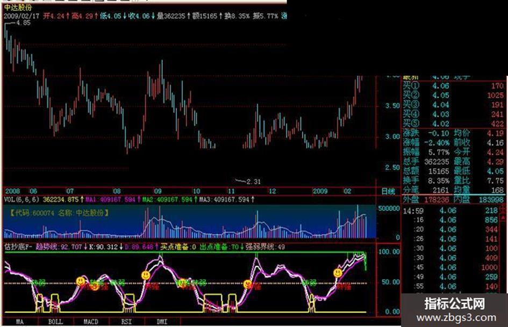The width and height of the screenshot is (508, 327).
Task: Click the 代码:600074 名称:中达股份 label
Action: 59,213
